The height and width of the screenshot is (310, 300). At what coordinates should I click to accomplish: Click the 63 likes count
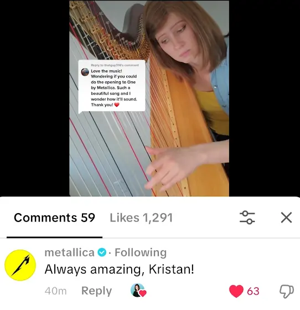[253, 291]
